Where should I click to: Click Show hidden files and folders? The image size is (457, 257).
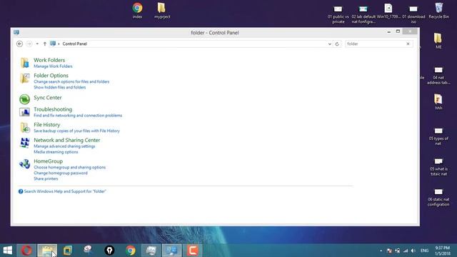click(x=60, y=87)
